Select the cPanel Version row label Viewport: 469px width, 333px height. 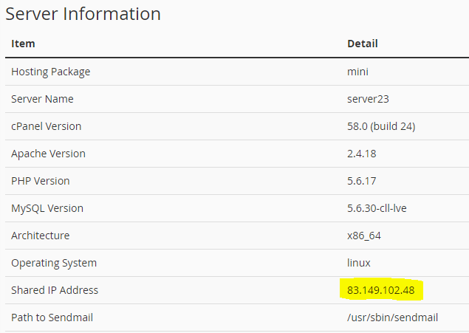click(46, 126)
